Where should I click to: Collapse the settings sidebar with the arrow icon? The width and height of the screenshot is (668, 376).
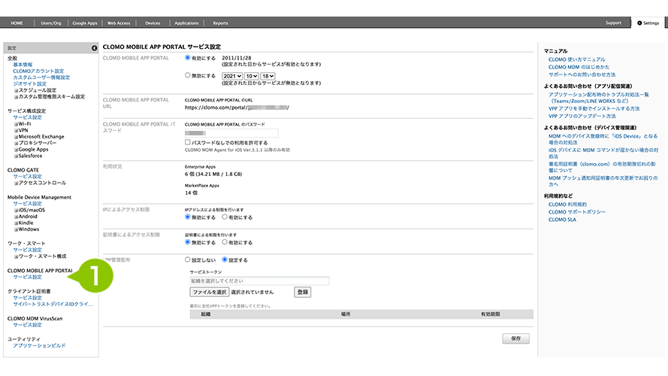[x=94, y=48]
